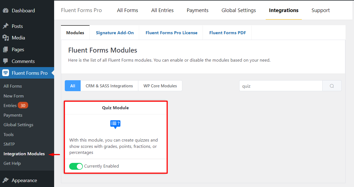Go to All Entries in top menu
The width and height of the screenshot is (354, 187).
(x=162, y=10)
